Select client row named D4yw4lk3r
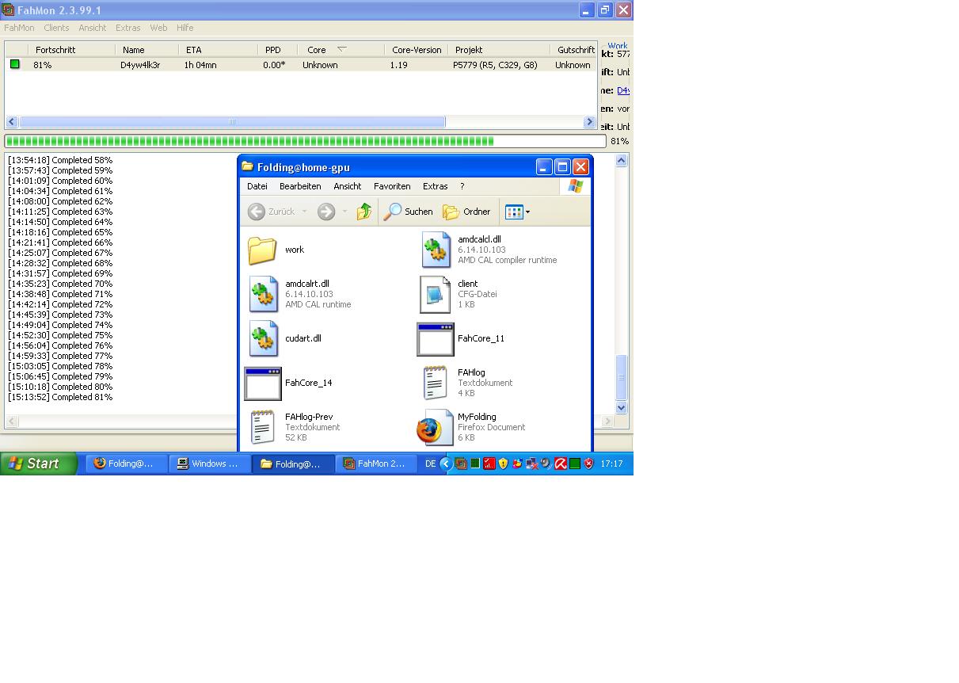Screen dimensions: 959x683 (140, 65)
